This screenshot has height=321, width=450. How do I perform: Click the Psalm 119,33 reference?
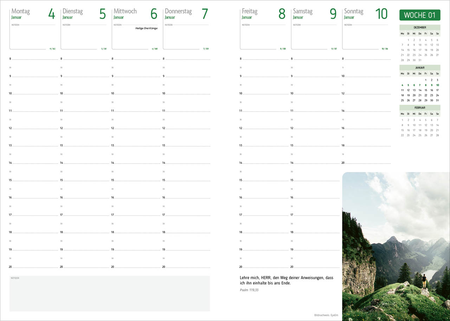(249, 290)
